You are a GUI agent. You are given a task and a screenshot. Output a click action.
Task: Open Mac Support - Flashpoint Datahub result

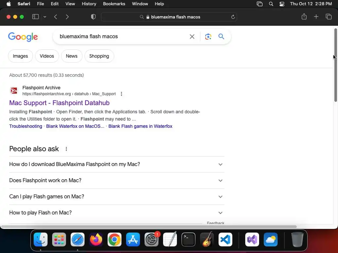(x=59, y=103)
